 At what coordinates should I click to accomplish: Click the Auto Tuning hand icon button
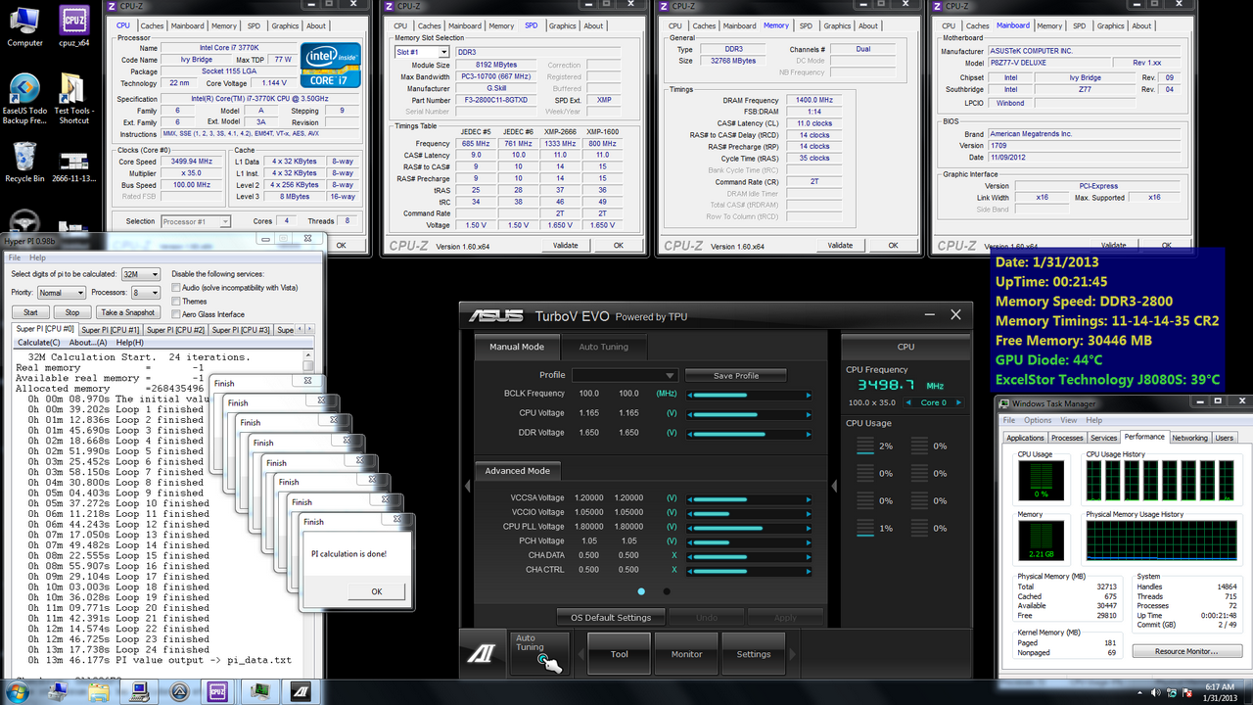(x=539, y=652)
